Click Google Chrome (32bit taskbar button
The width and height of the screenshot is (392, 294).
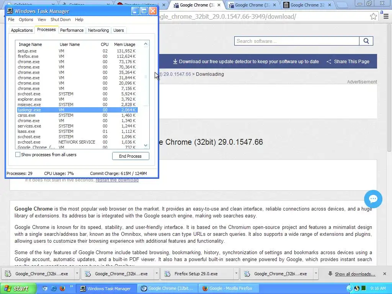(167, 289)
